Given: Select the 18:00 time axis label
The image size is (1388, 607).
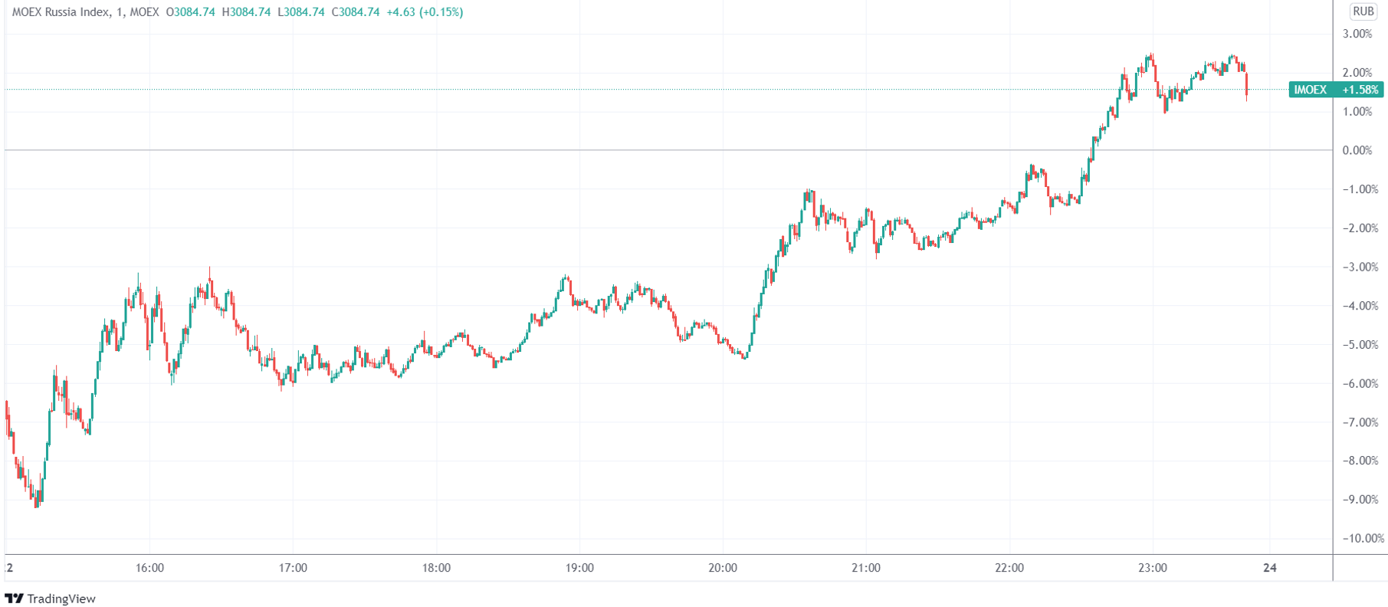Looking at the screenshot, I should pos(436,568).
